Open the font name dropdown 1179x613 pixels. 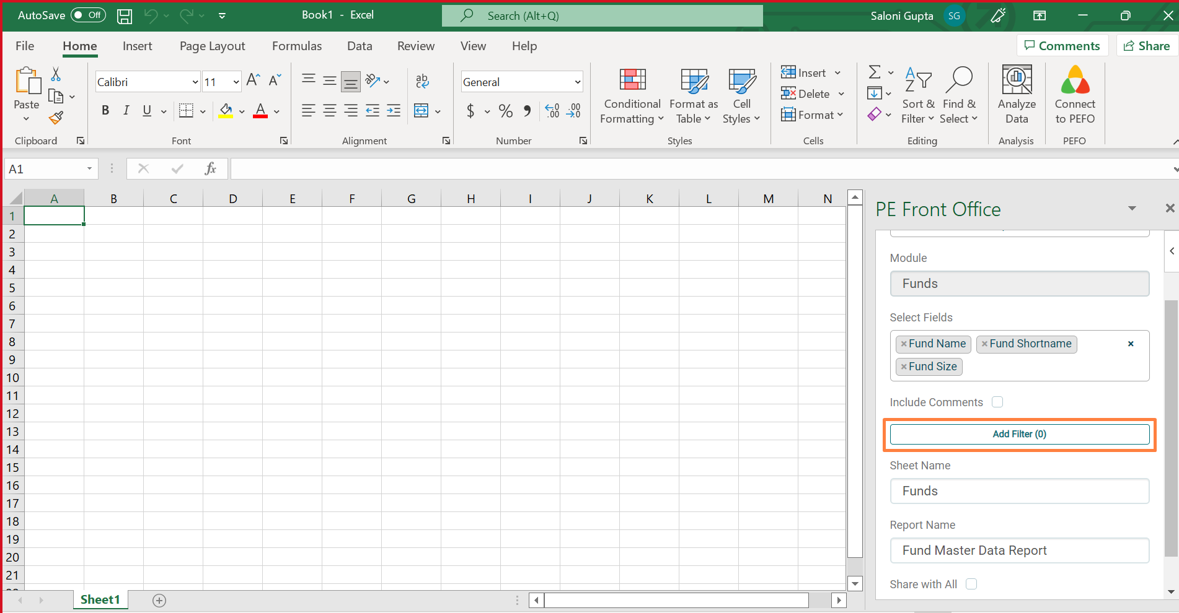195,82
